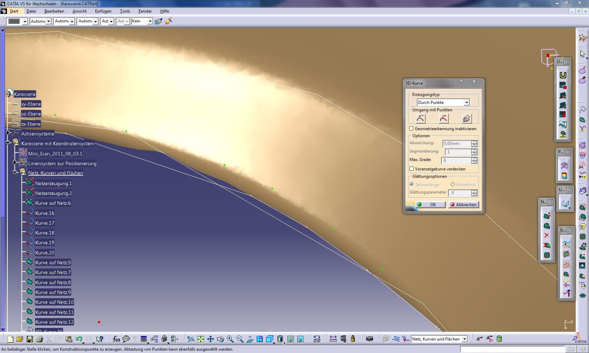Create multi-view layout
This screenshot has height=353, width=589.
pos(259,339)
